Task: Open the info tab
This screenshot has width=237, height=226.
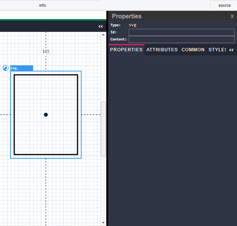Action: coord(42,6)
